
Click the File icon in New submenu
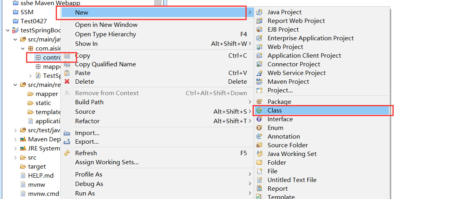click(x=259, y=171)
